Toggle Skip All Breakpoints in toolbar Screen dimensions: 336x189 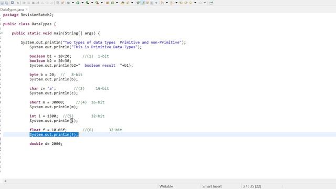pos(18,3)
